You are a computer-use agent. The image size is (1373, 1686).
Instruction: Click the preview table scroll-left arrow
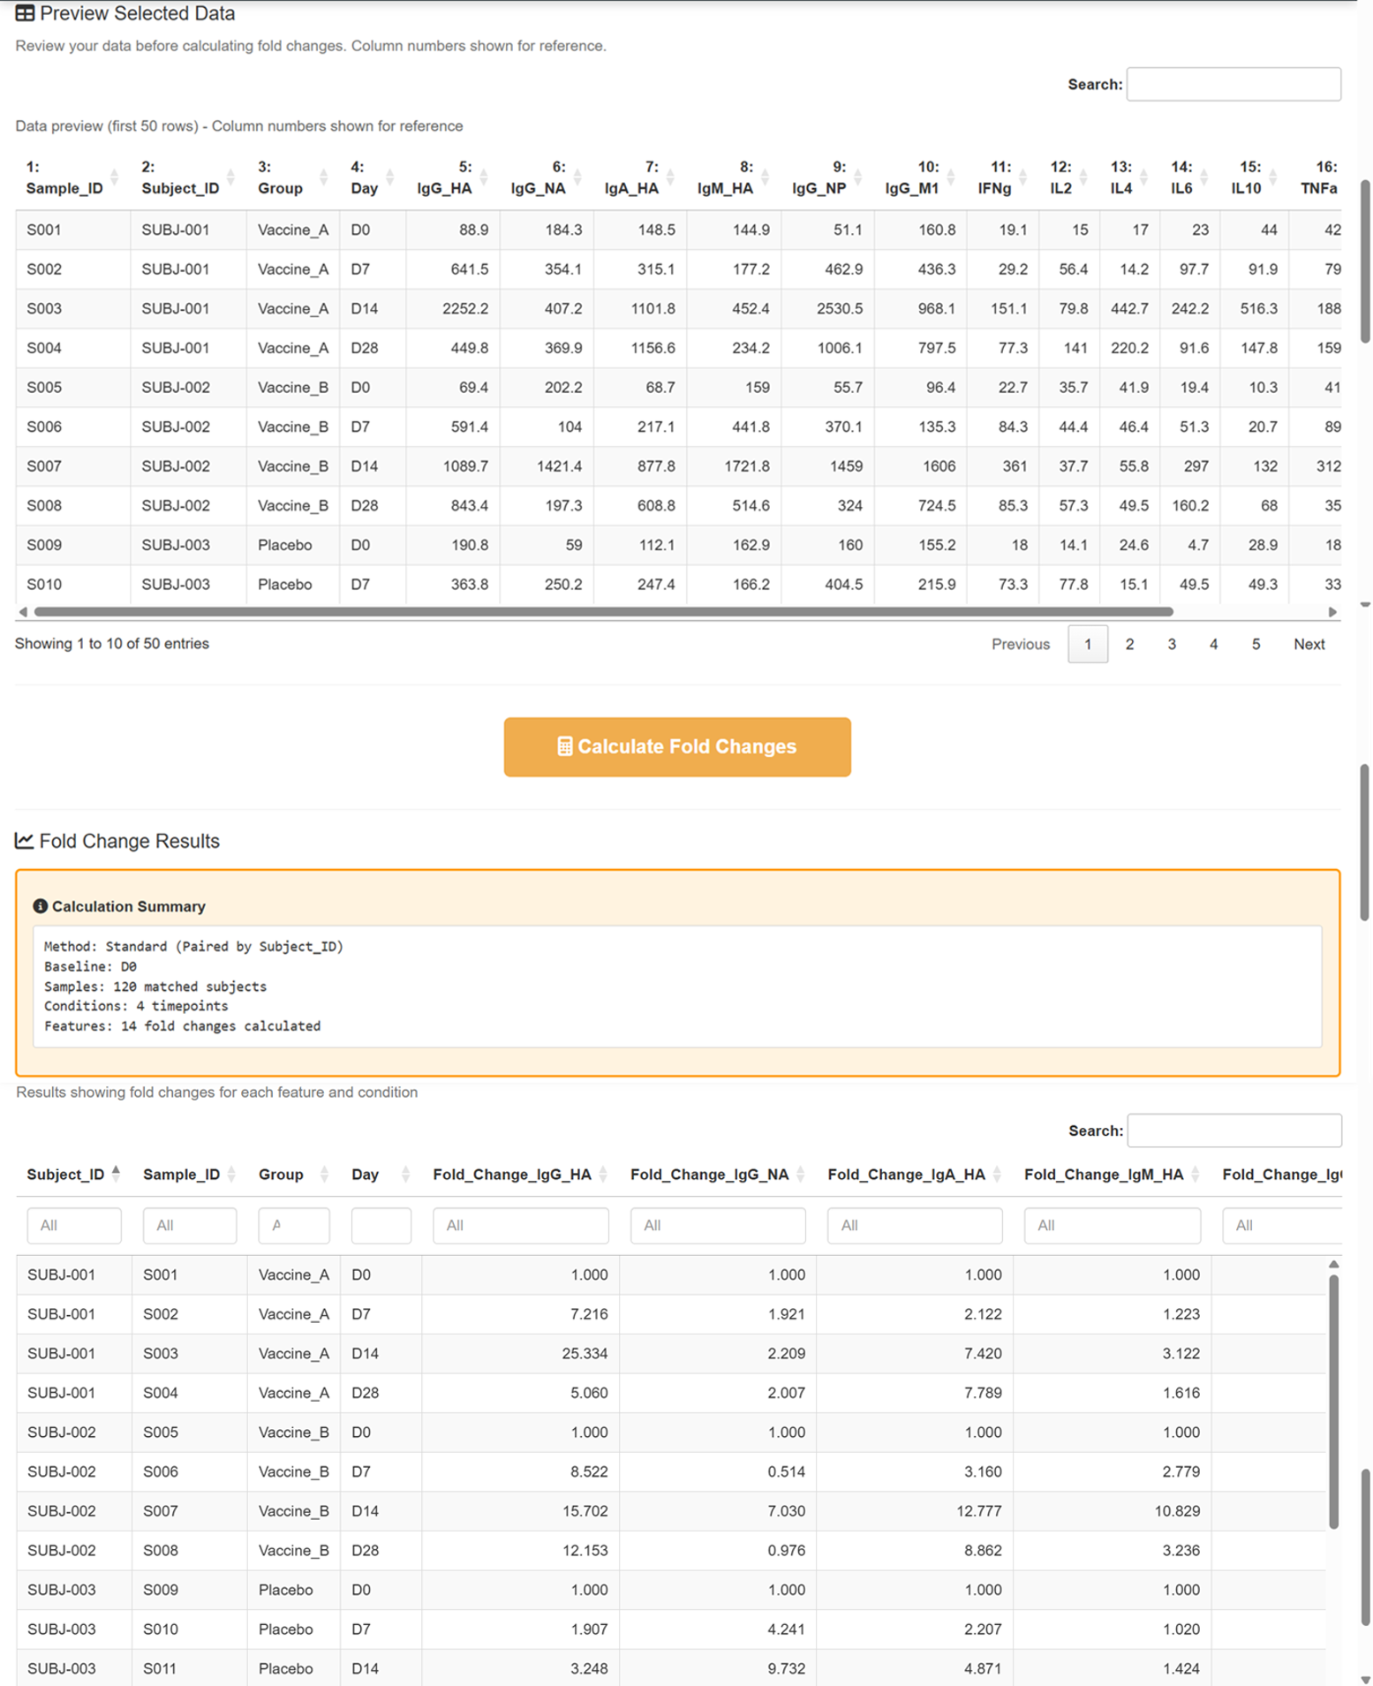point(23,611)
